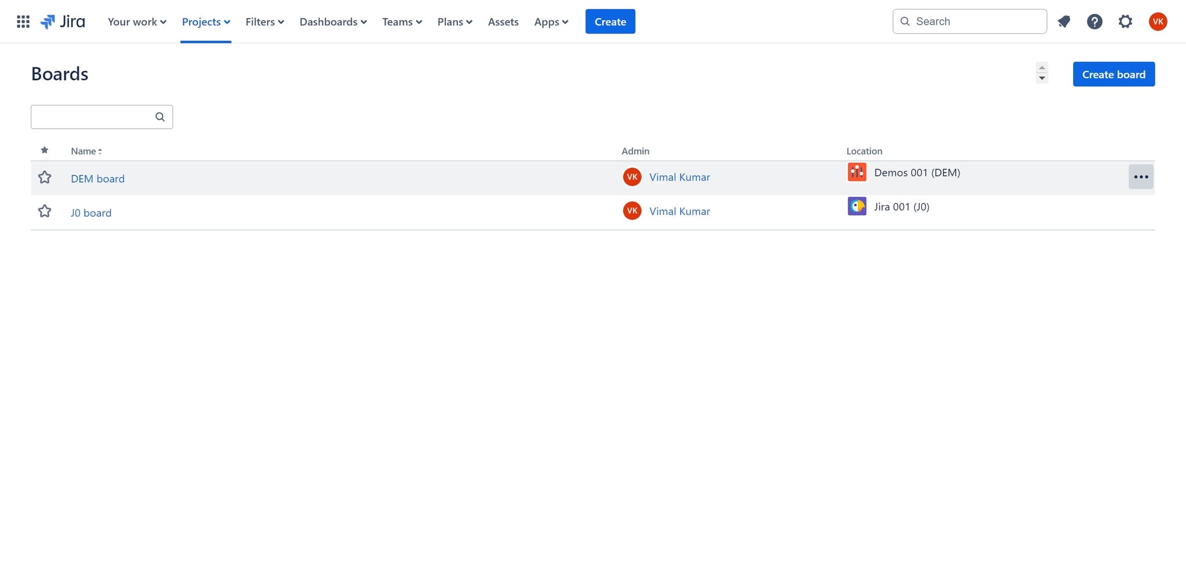Star the DEM board
Screen dimensions: 1186x563
click(45, 177)
